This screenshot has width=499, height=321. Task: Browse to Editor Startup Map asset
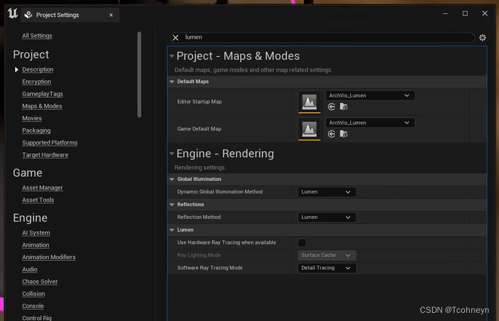click(x=344, y=106)
